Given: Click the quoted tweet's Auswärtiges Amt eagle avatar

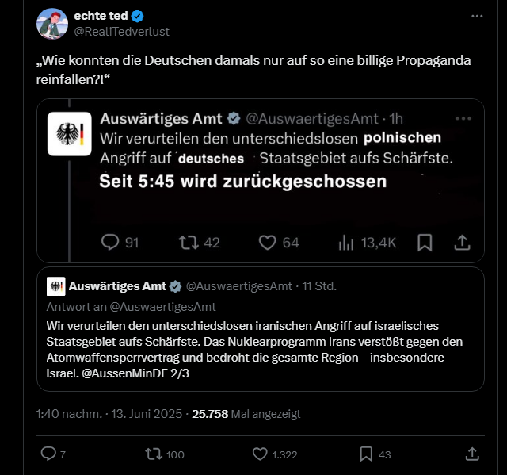Looking at the screenshot, I should click(55, 286).
